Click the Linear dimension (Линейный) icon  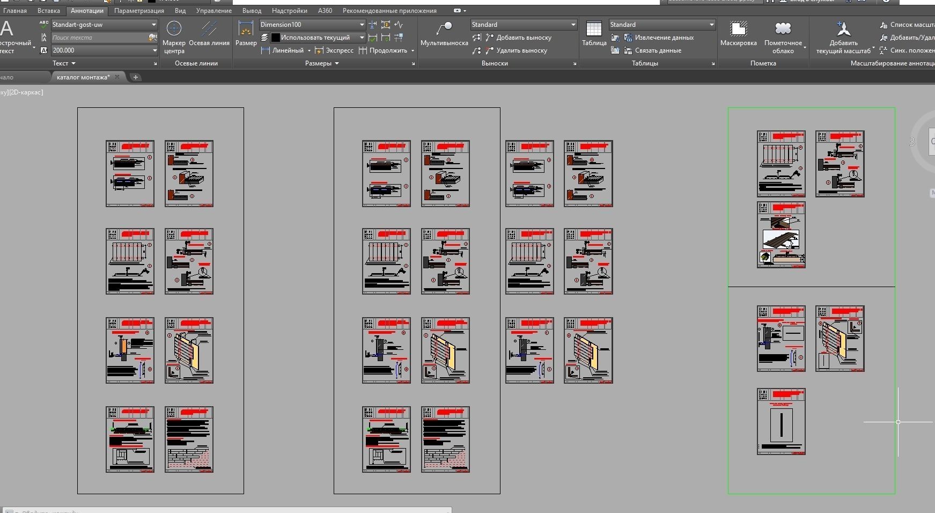265,50
